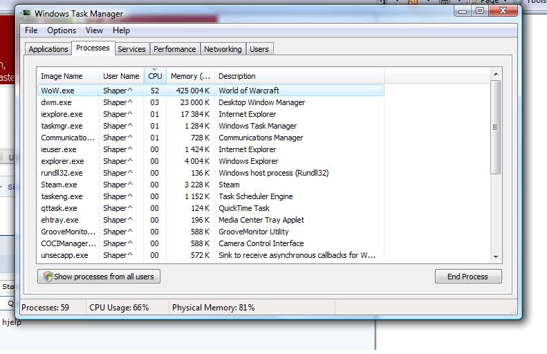Viewport: 547px width, 354px height.
Task: Select the ieuser.exe process
Action: tap(211, 149)
